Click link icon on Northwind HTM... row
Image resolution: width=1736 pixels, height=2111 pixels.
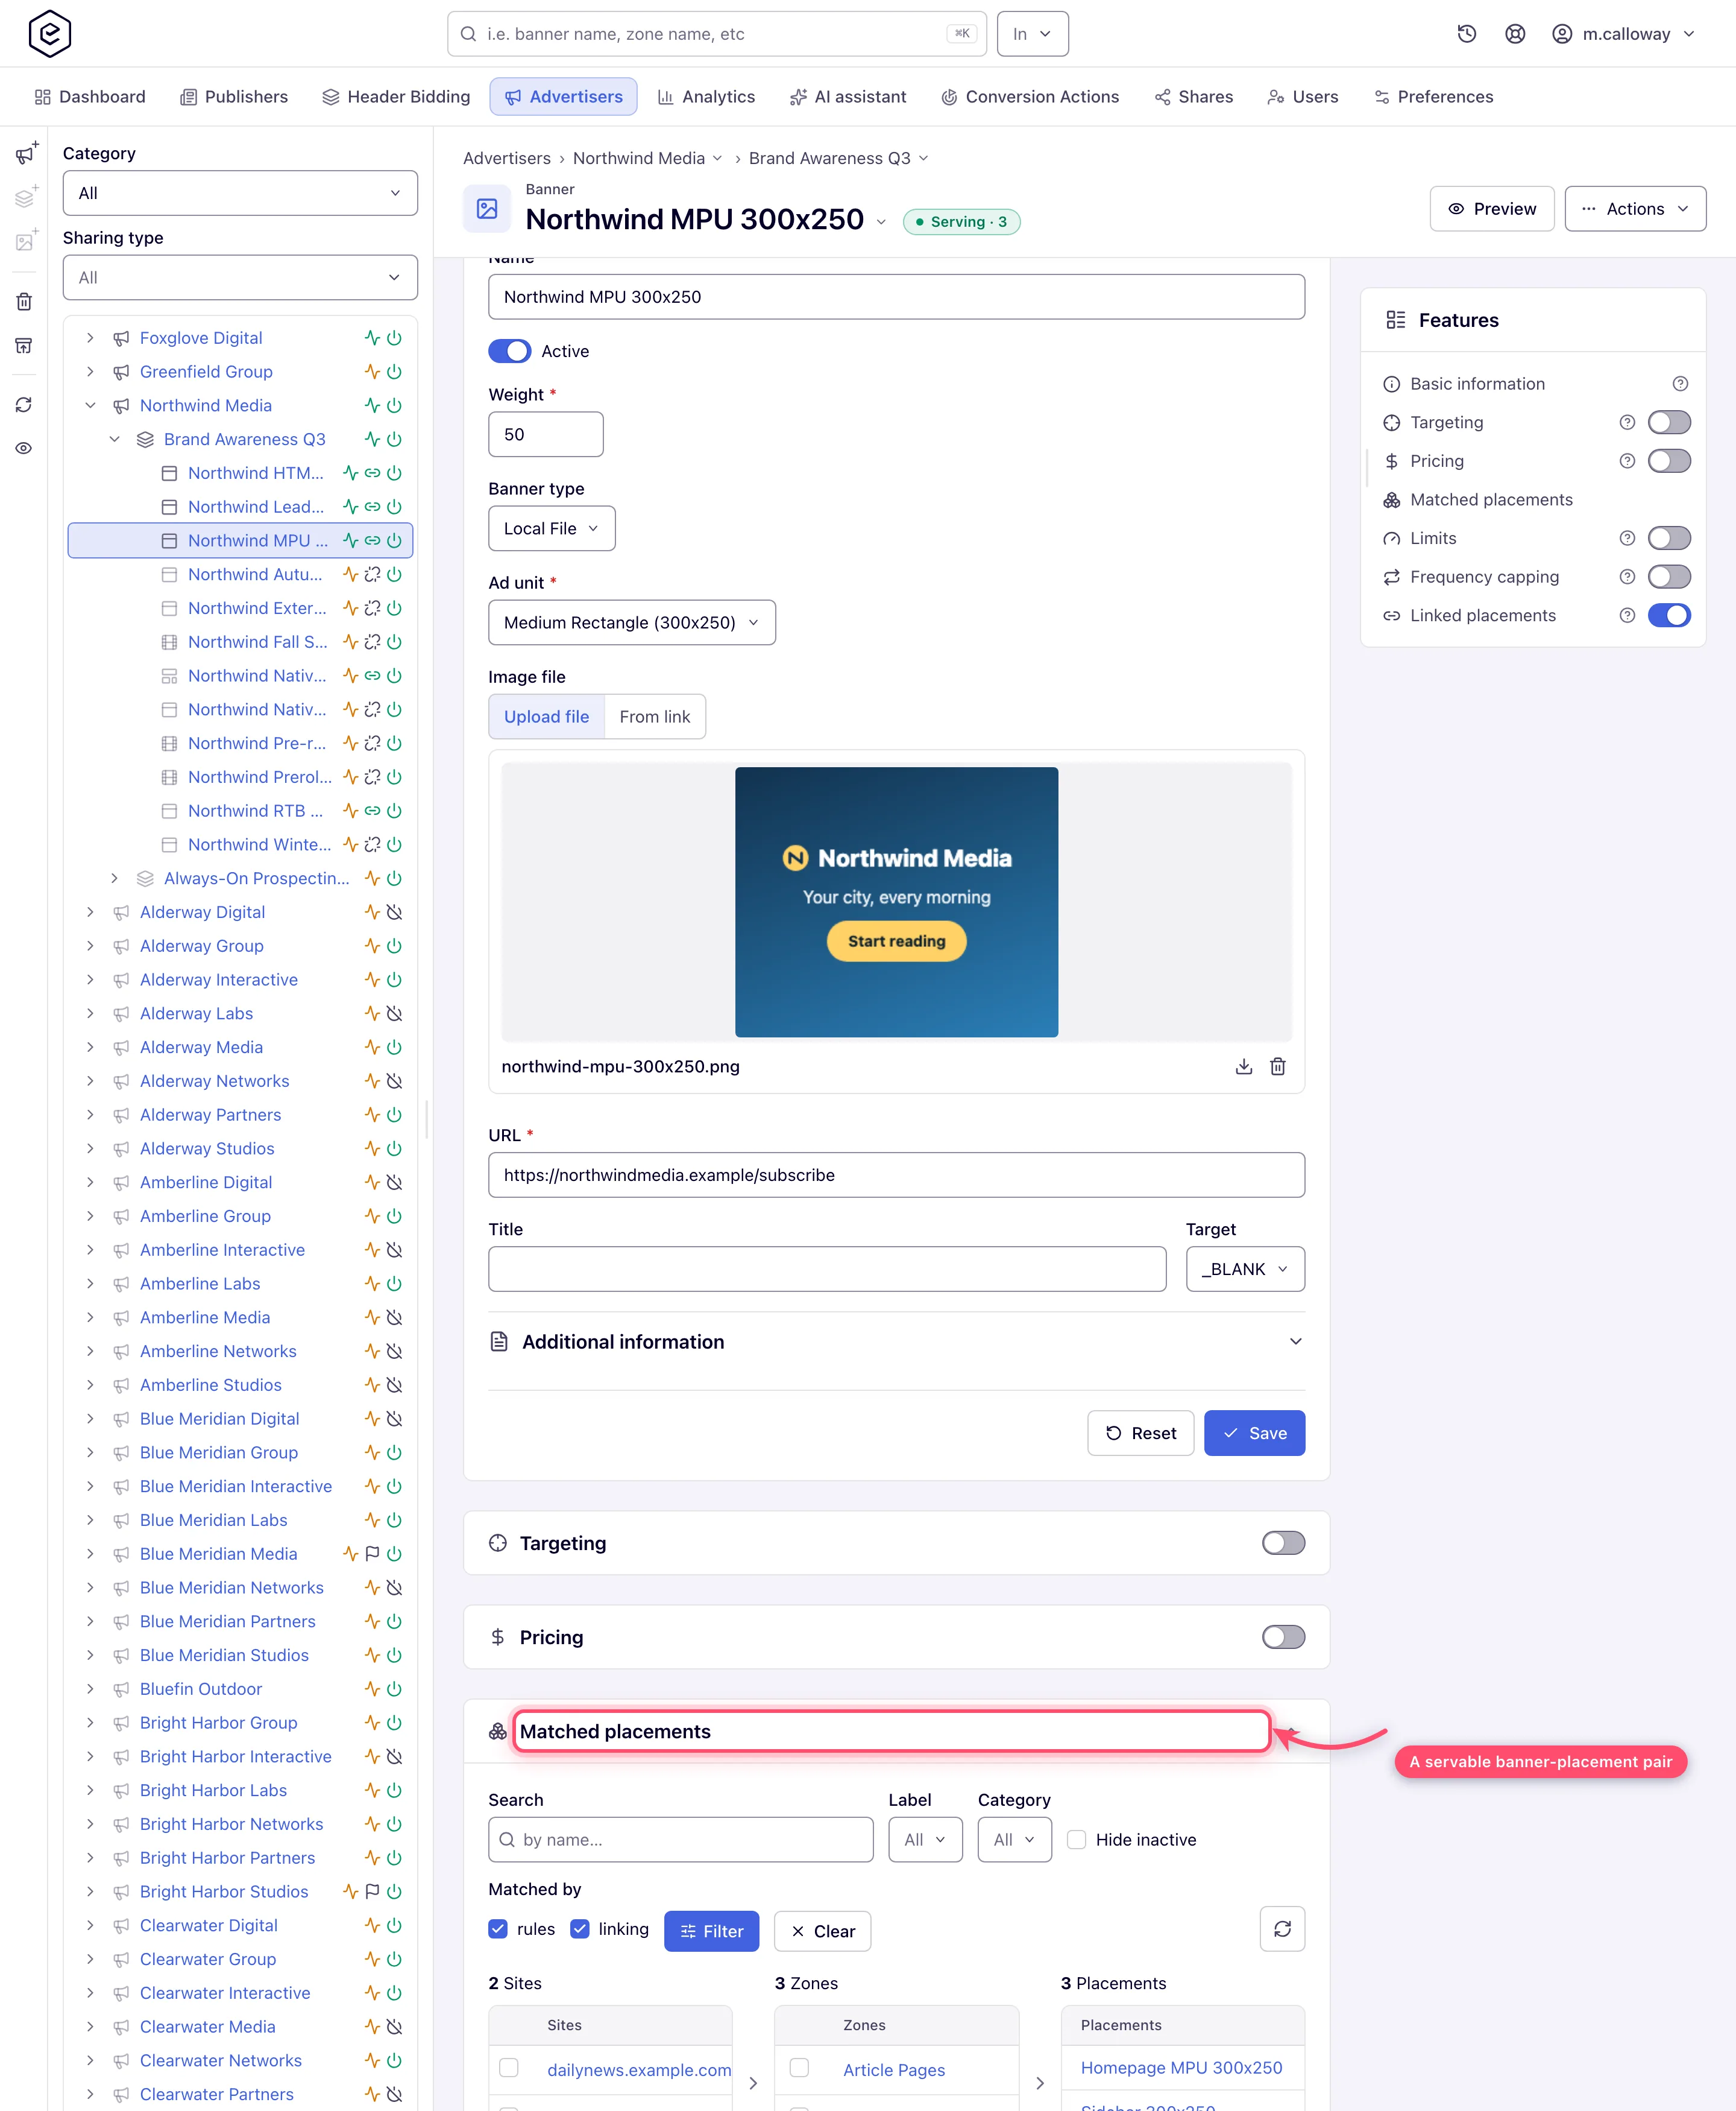[x=372, y=473]
